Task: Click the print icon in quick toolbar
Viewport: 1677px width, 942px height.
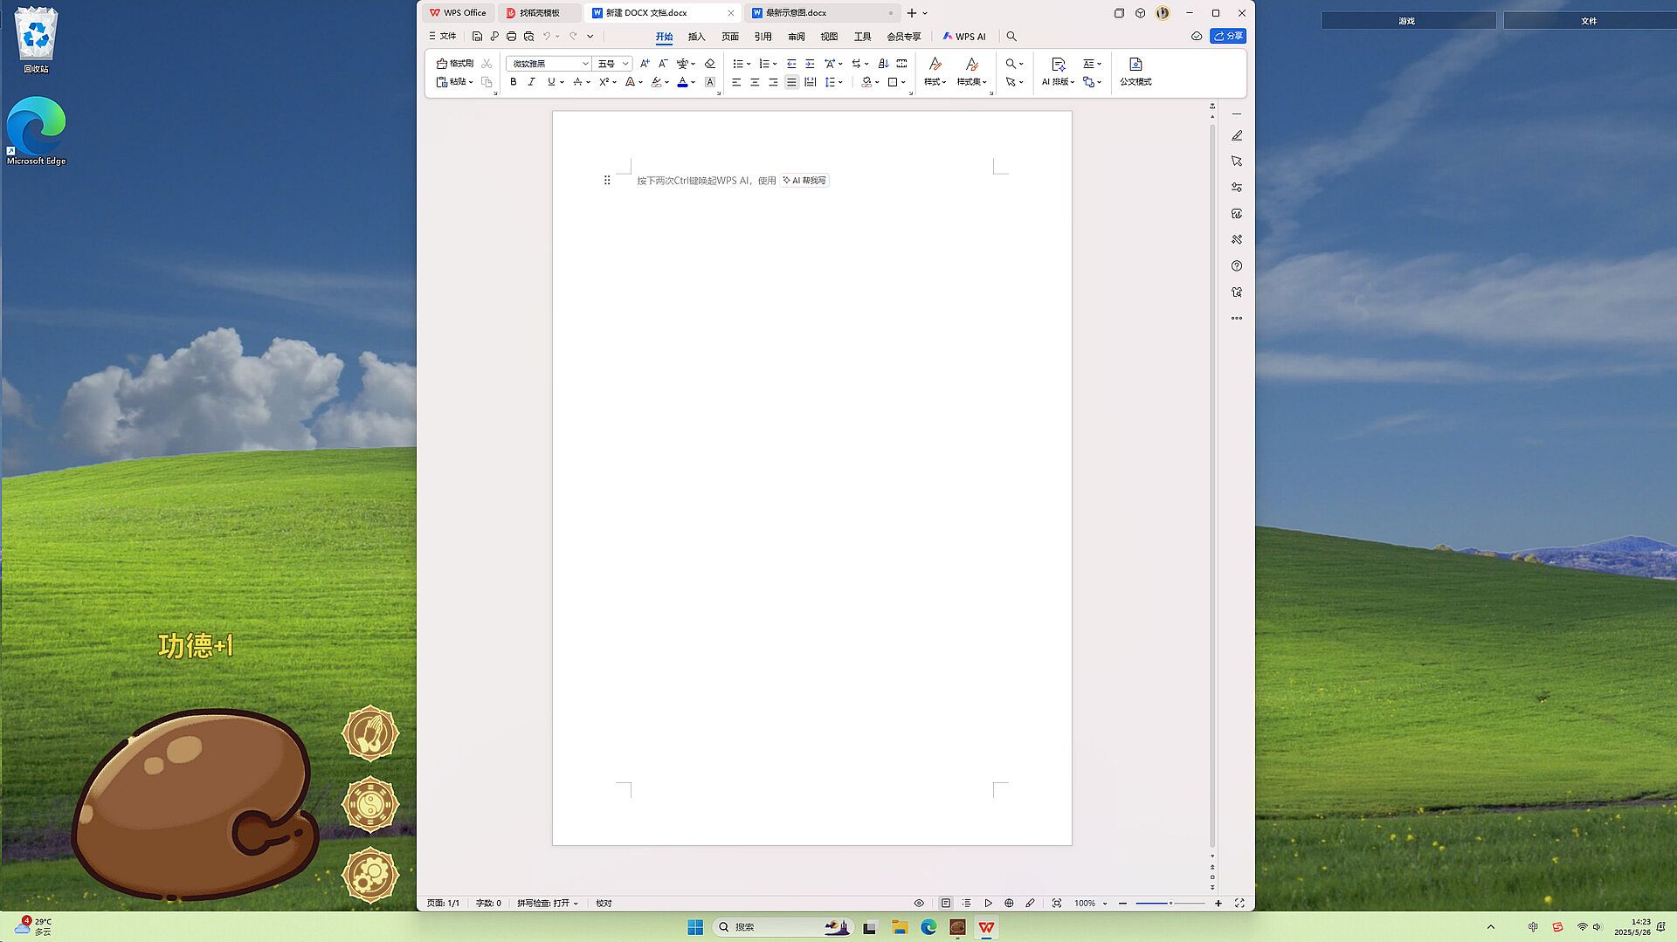Action: [x=512, y=37]
